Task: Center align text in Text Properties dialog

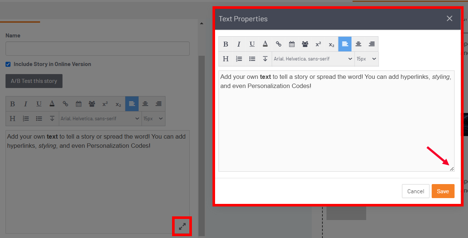Action: click(358, 44)
